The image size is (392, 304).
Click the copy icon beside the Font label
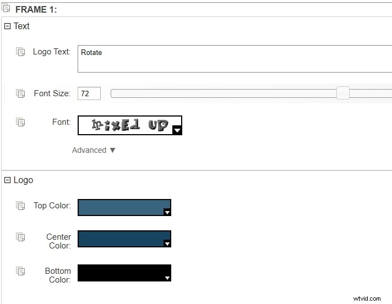pyautogui.click(x=20, y=122)
